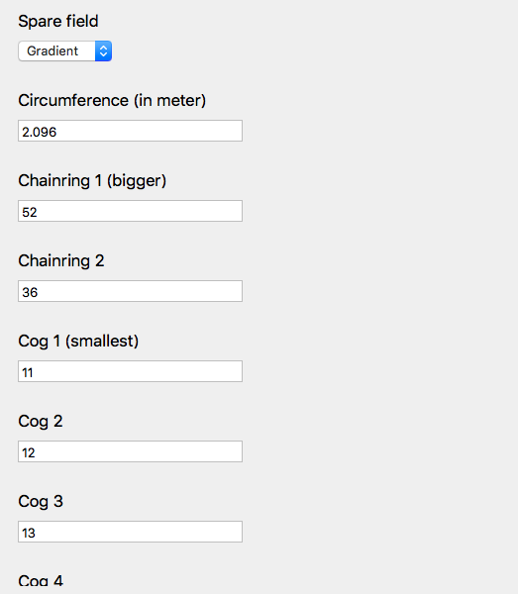The width and height of the screenshot is (518, 594).
Task: Place cursor on the 36 value text
Action: coord(30,292)
